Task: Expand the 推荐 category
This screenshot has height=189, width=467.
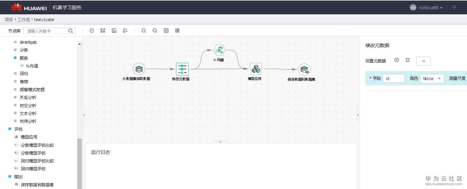Action: 15,82
